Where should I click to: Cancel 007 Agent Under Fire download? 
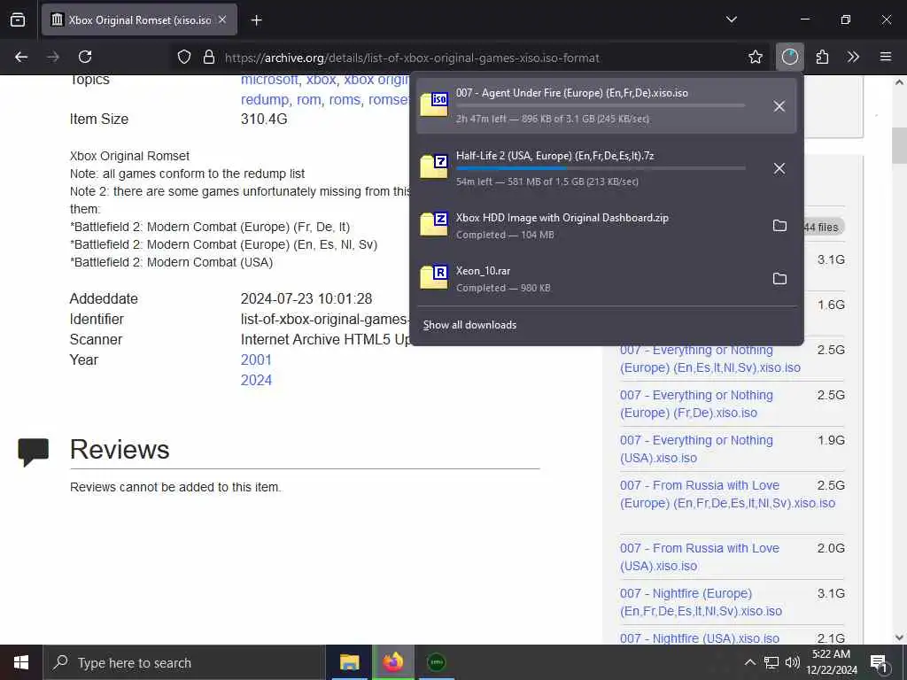click(779, 106)
